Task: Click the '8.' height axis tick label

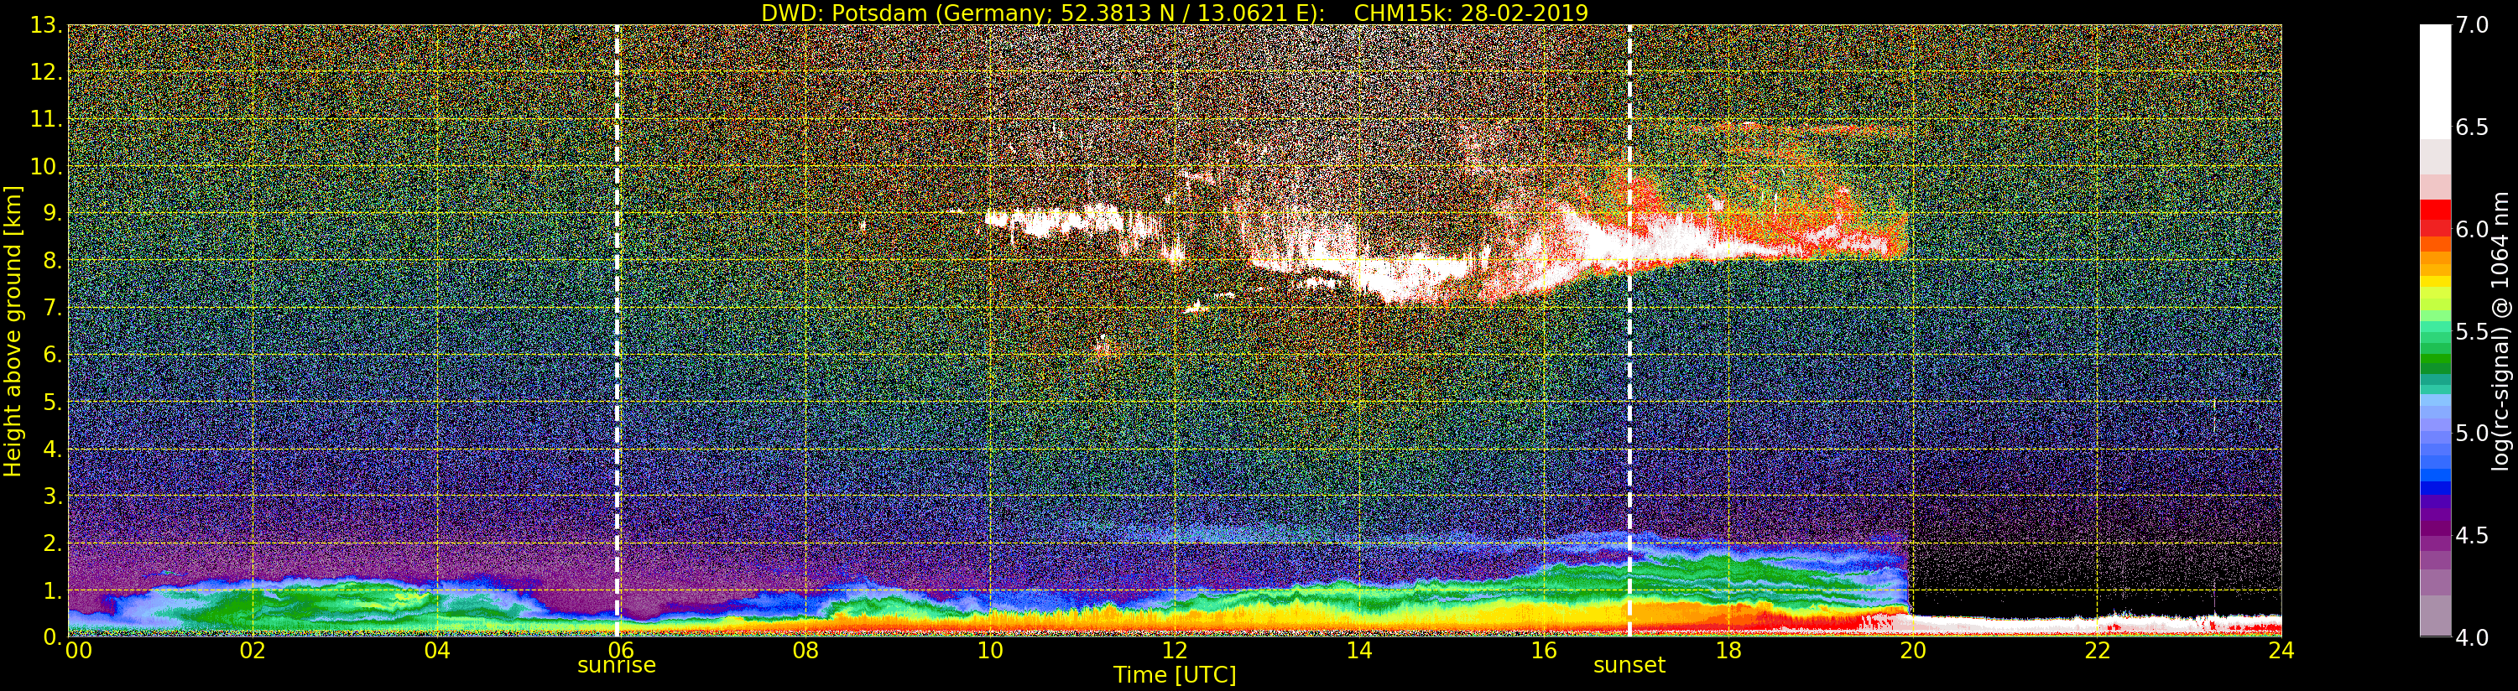Action: 52,261
